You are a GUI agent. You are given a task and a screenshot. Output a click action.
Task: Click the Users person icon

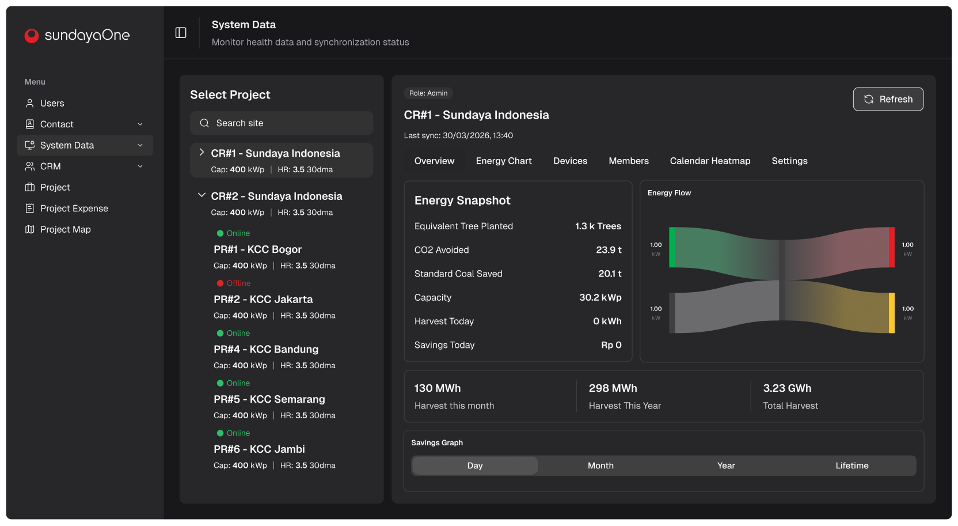30,103
